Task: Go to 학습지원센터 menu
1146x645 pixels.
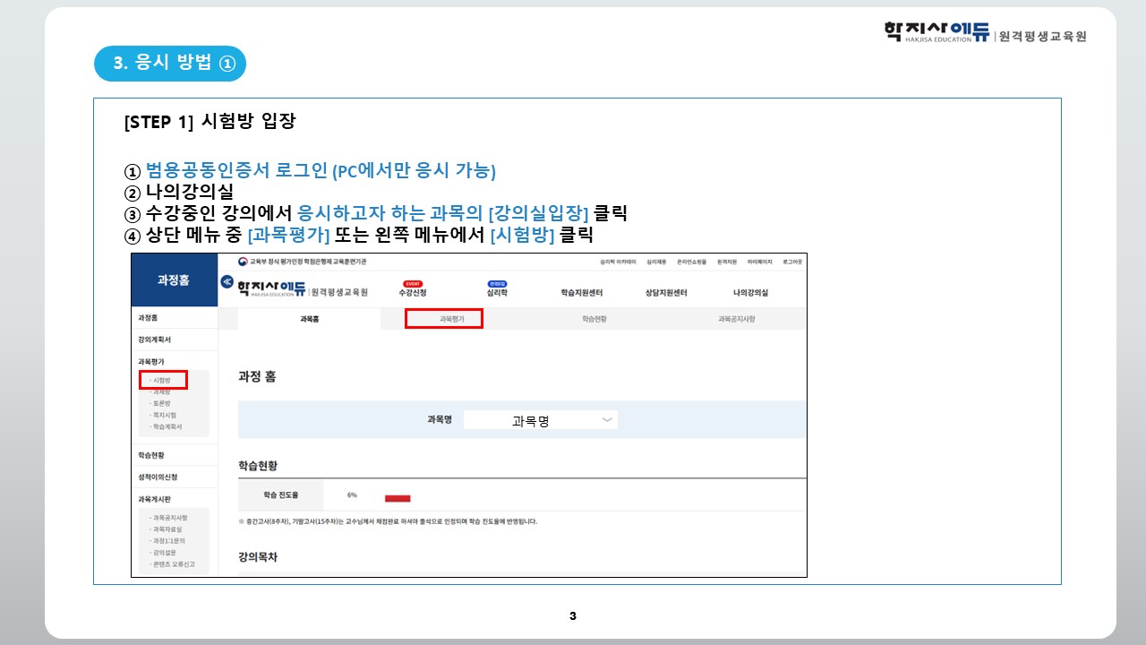Action: [x=582, y=293]
